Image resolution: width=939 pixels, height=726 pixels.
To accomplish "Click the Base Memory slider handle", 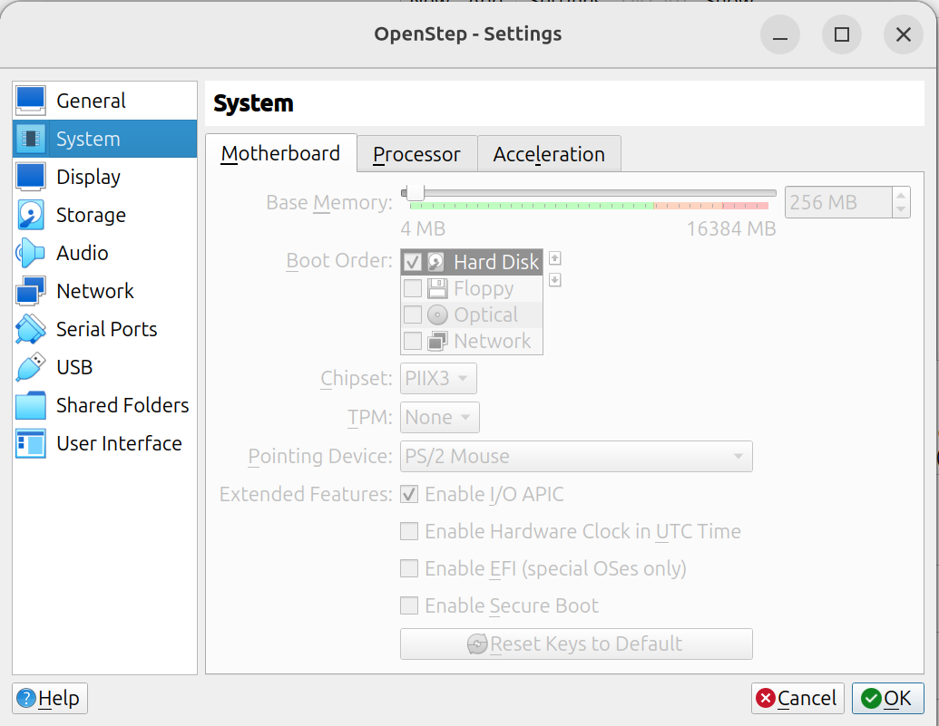I will [415, 193].
